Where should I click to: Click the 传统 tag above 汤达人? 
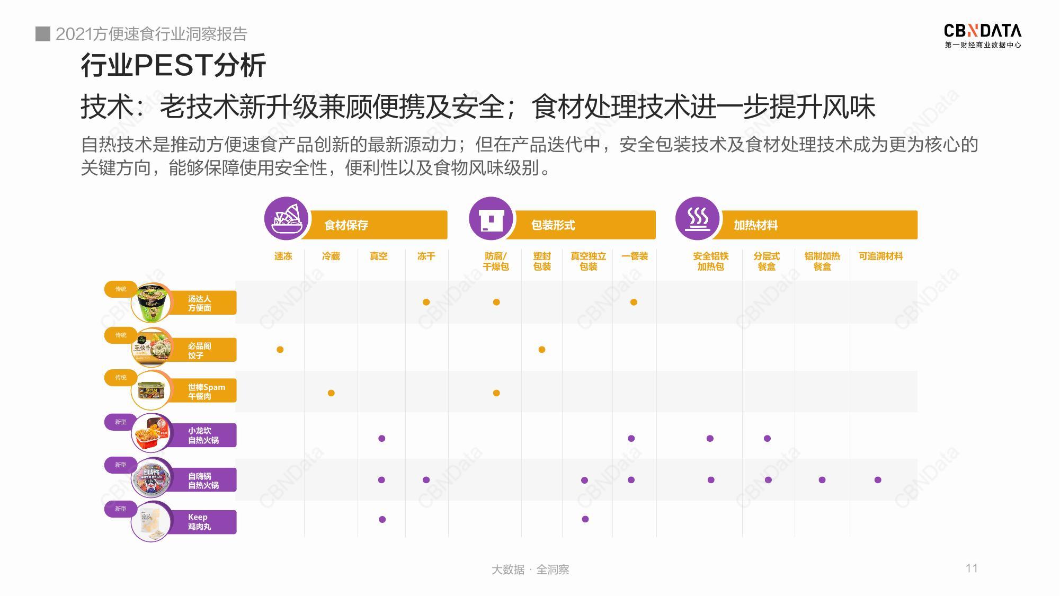tap(121, 289)
